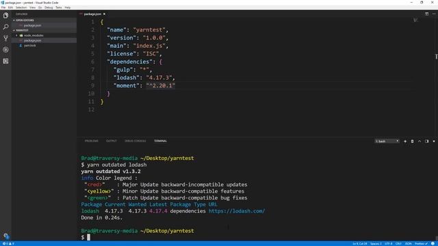Open the Explorer view in activity bar

point(5,16)
